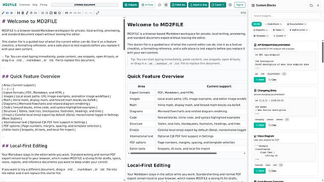Screen dimensions: 324x182
Task: Go to MD2FILE home logo
Action: point(9,5)
